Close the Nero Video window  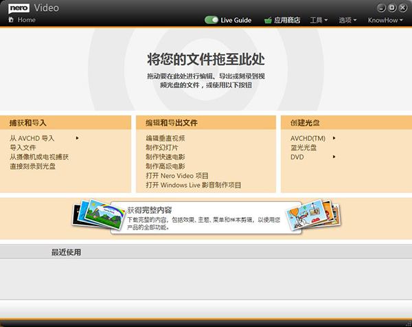403,8
